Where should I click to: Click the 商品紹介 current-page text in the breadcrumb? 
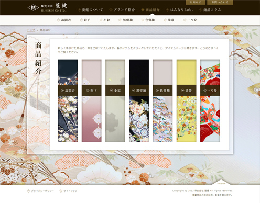[45, 30]
